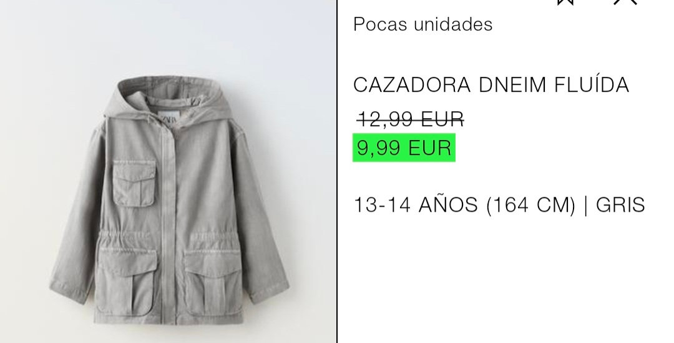Choose the GRIS colour label

click(620, 205)
